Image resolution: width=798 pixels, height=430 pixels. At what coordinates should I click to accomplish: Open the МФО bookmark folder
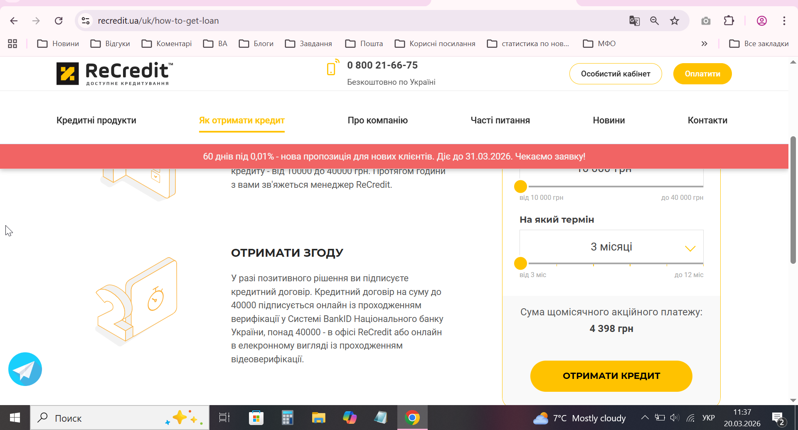pos(599,44)
